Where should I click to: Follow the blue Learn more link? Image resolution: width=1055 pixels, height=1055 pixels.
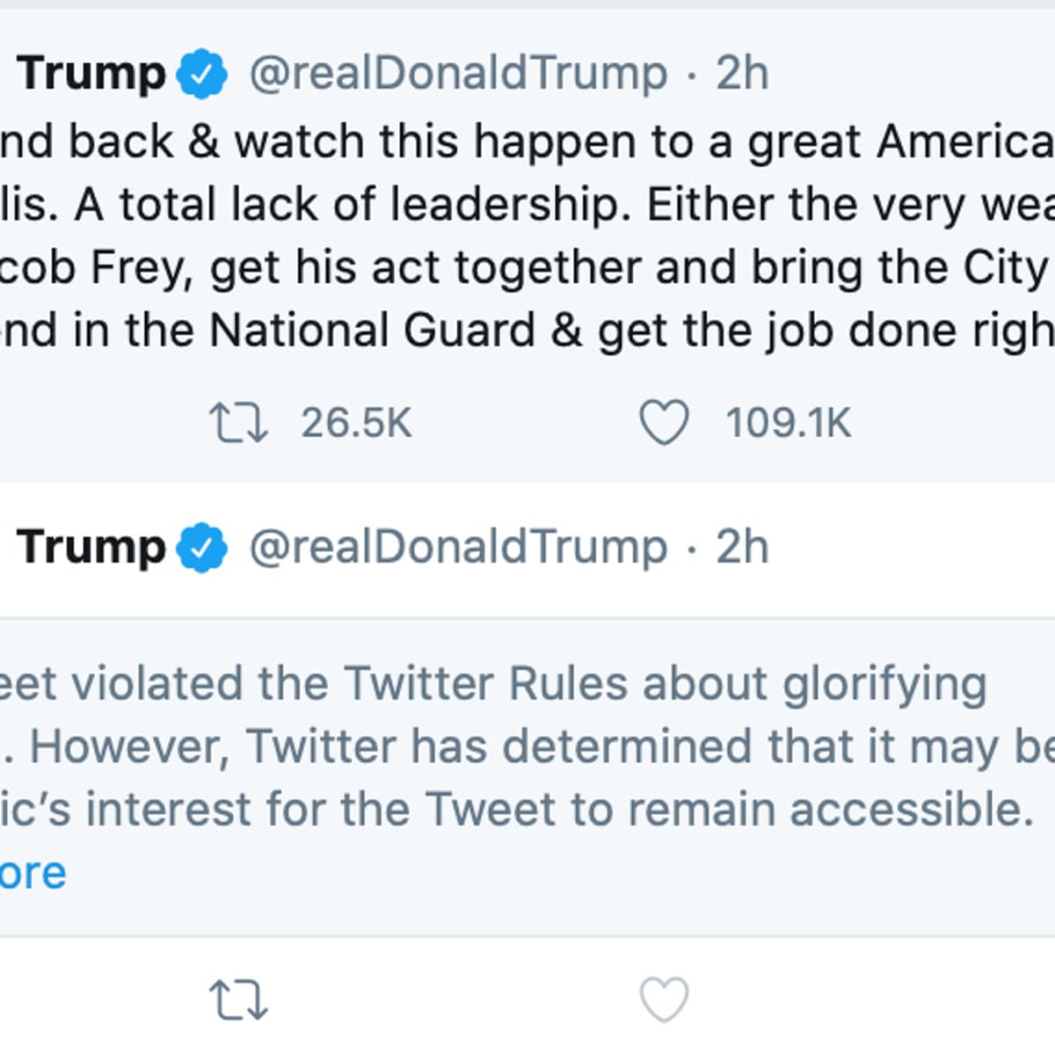click(33, 873)
